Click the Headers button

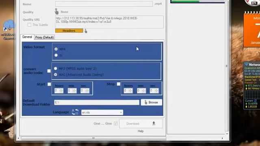(x=69, y=31)
